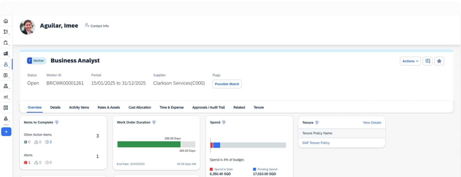
Task: Click the organization chart sidebar icon
Action: [6, 86]
